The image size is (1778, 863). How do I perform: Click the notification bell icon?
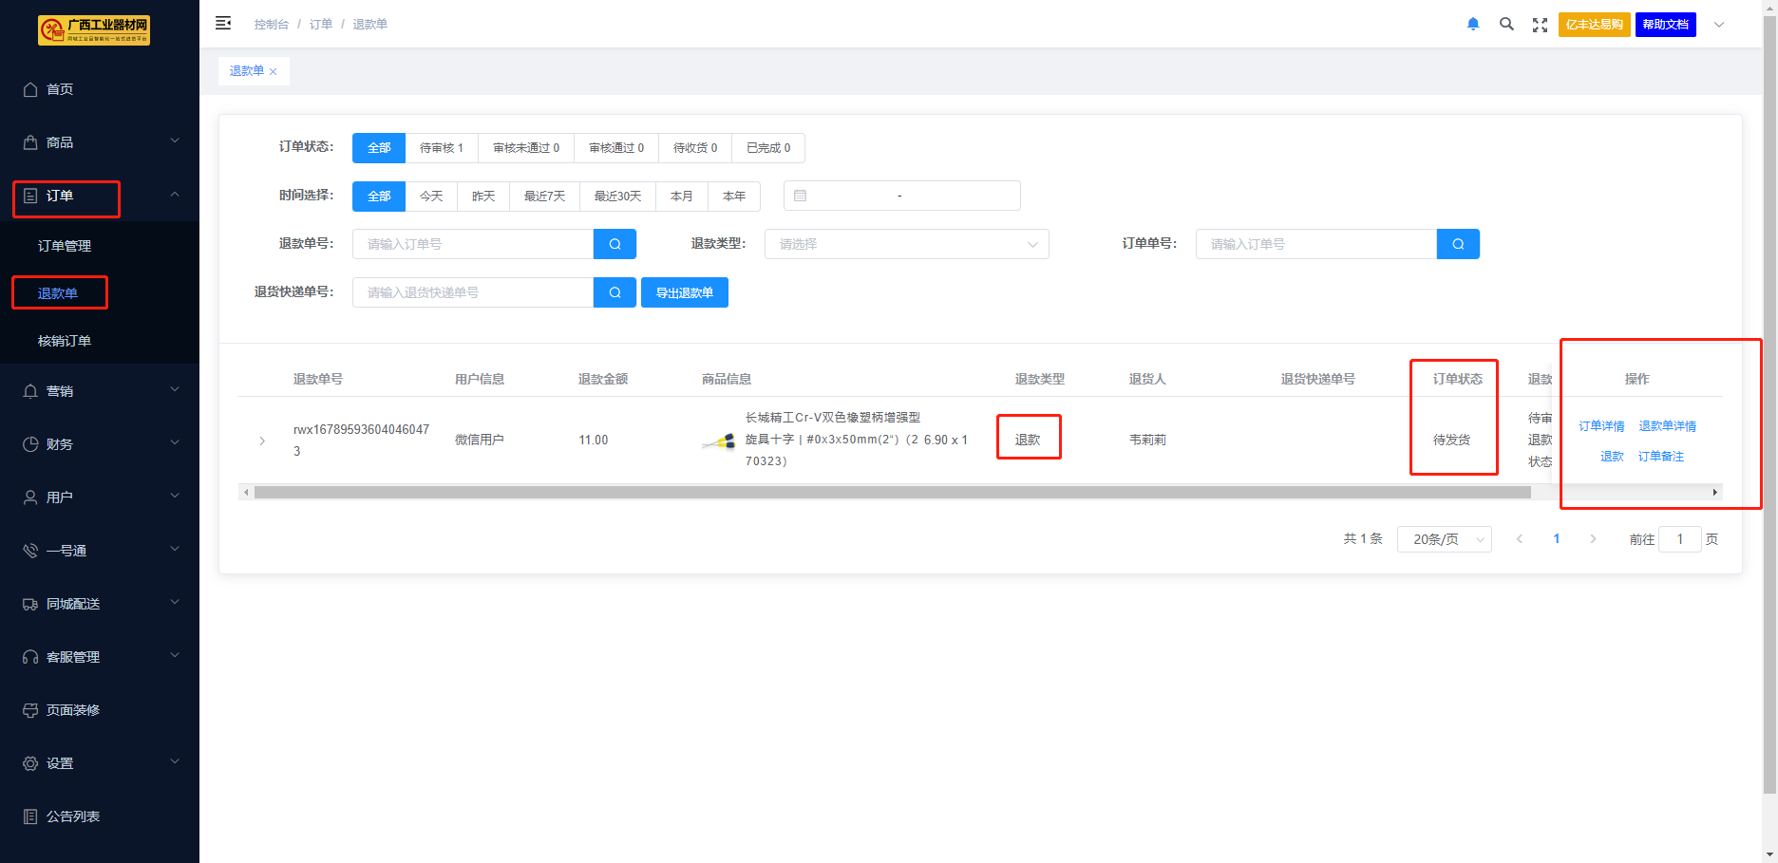1473,25
